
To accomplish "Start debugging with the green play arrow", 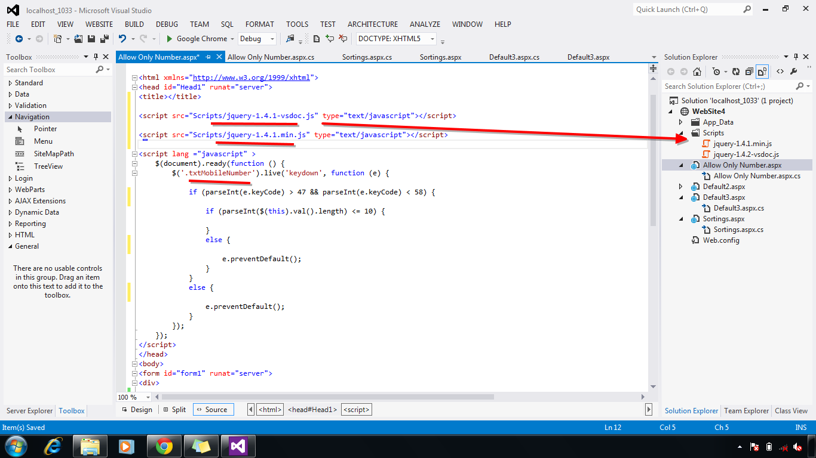I will (170, 39).
